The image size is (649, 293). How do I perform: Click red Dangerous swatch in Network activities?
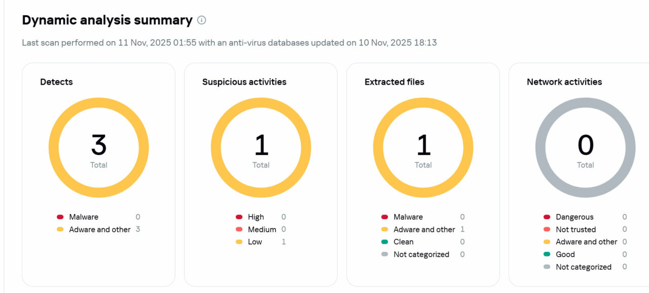(x=547, y=217)
